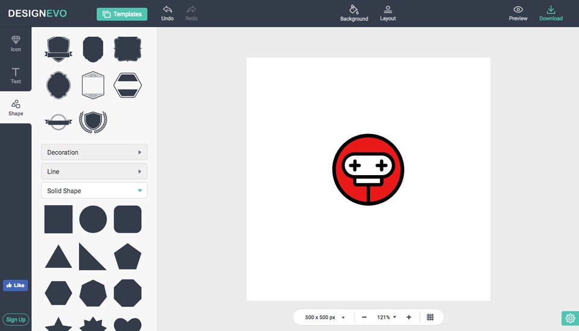Open settings gear at bottom right
Viewport: 579px width, 331px height.
click(x=570, y=318)
